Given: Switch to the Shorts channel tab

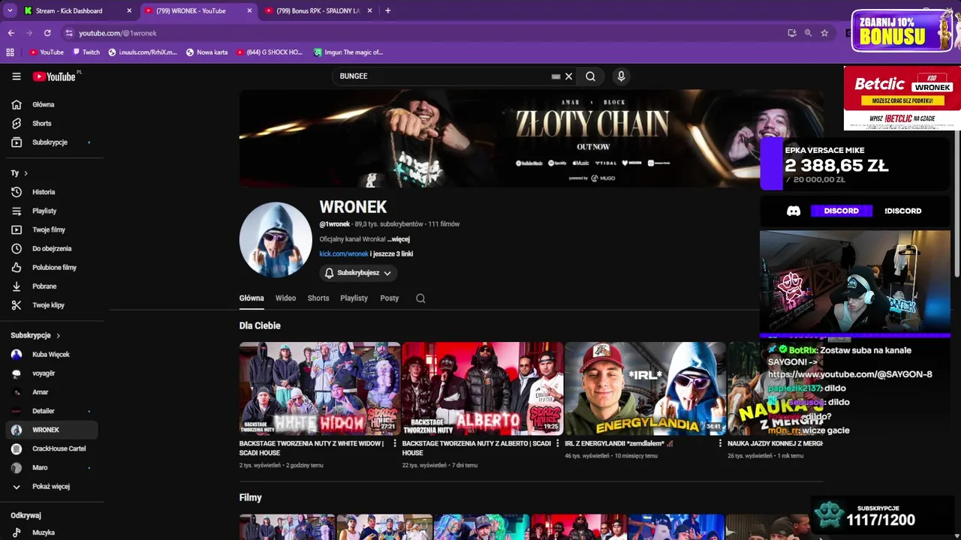Looking at the screenshot, I should click(318, 298).
